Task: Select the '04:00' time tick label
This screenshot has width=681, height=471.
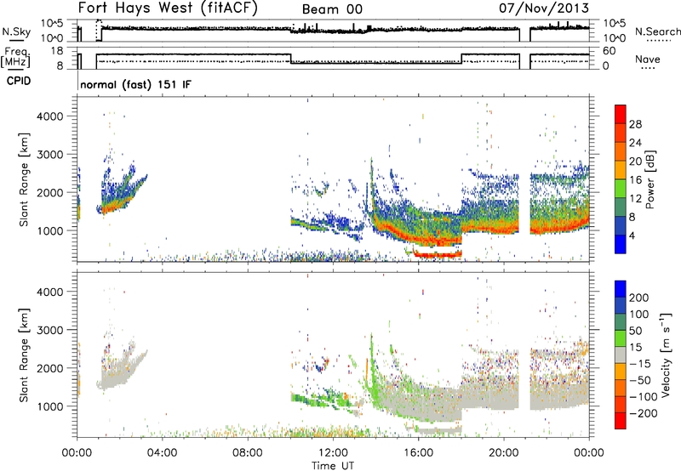Action: tap(163, 453)
